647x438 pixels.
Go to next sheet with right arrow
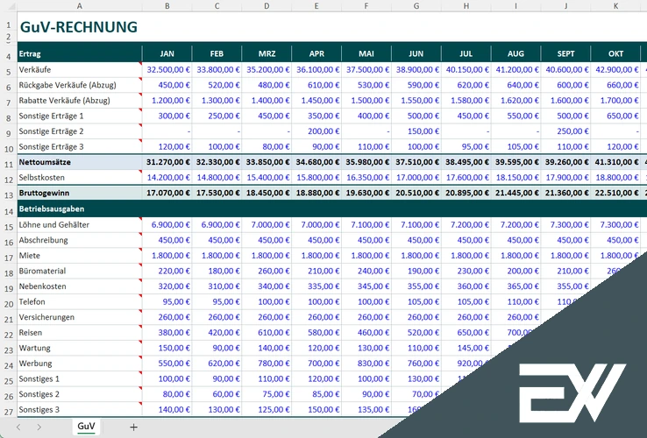click(x=39, y=427)
